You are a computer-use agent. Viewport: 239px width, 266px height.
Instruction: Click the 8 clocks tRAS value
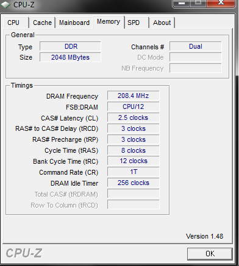point(134,150)
